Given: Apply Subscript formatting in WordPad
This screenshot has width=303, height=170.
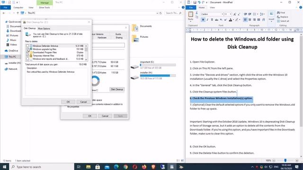Looking at the screenshot, I should pyautogui.click(x=221, y=20).
